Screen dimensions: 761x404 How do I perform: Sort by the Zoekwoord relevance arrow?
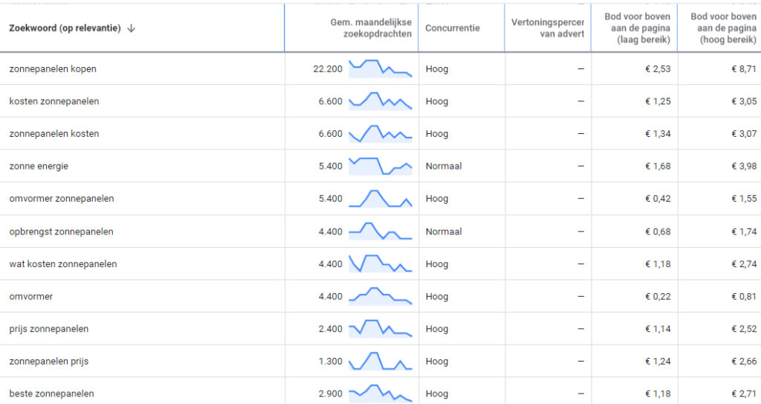pyautogui.click(x=131, y=28)
